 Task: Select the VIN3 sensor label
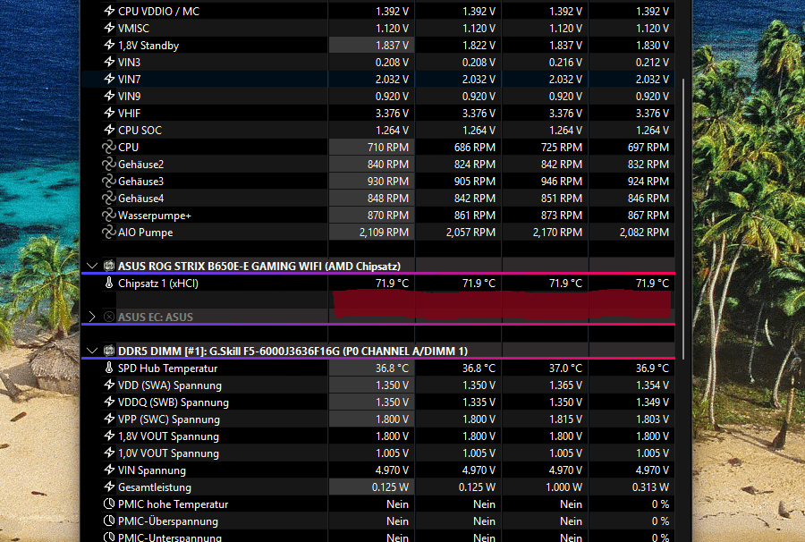129,62
